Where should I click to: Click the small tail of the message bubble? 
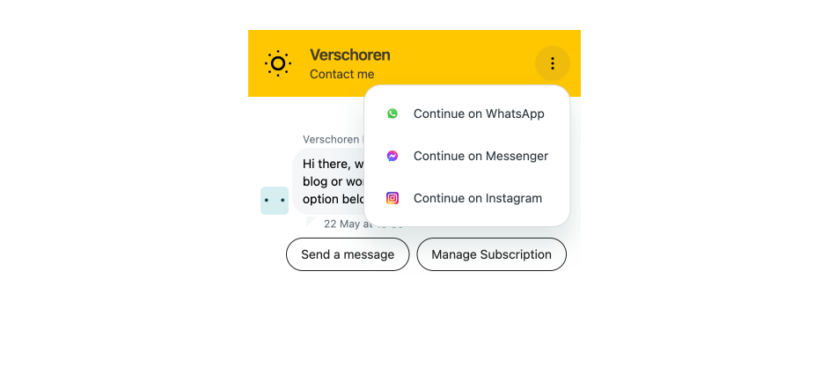tap(312, 221)
